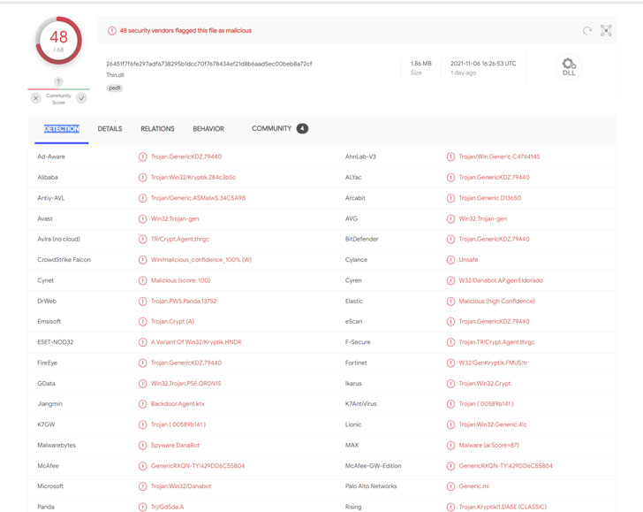Click the ESET-NOD32 vendor name
The height and width of the screenshot is (512, 643).
tap(56, 342)
